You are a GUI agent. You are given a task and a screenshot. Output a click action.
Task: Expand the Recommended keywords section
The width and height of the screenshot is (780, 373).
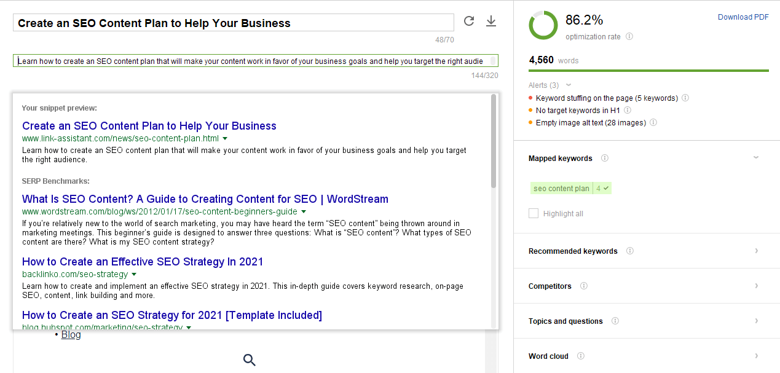click(x=756, y=251)
